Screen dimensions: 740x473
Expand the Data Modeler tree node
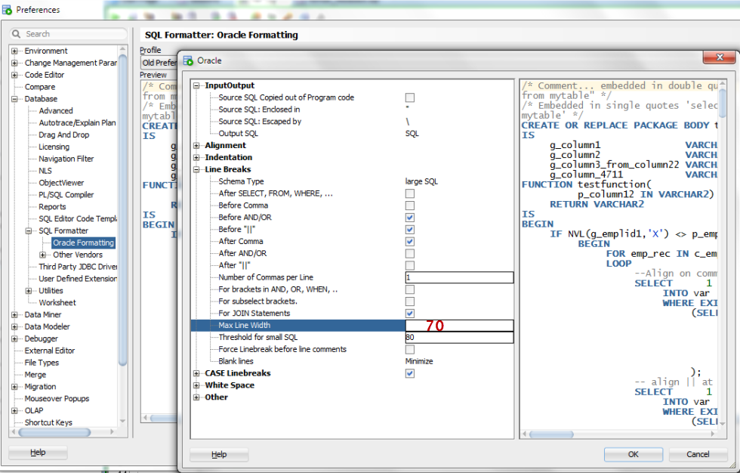coord(14,327)
